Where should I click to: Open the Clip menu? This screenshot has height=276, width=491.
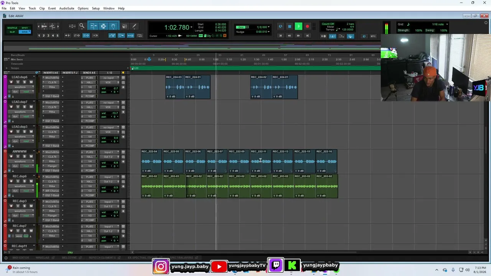point(42,8)
